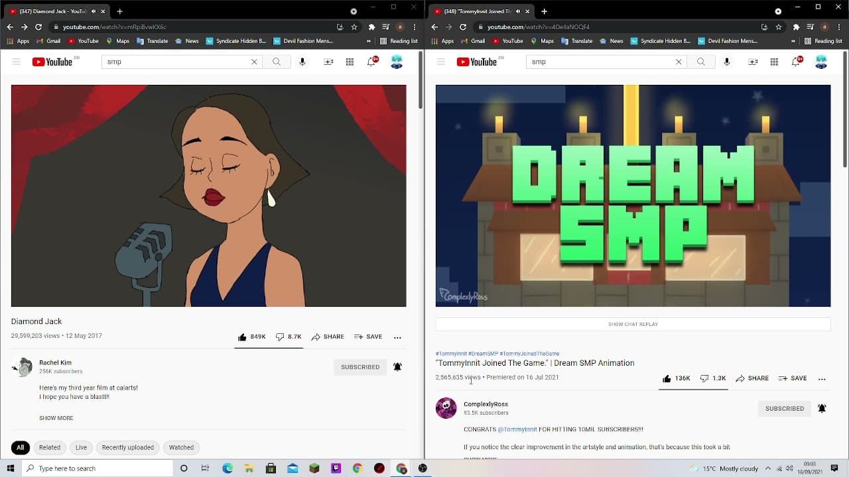
Task: Toggle notification bell for ComplexlyRoss
Action: [822, 409]
